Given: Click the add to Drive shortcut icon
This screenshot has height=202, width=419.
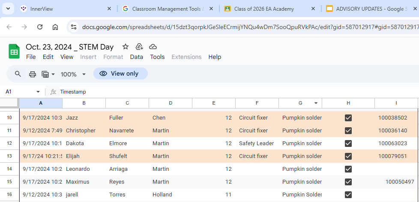Looking at the screenshot, I should [x=139, y=47].
